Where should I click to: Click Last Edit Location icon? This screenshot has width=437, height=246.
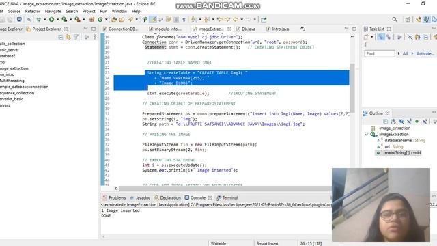[220, 19]
